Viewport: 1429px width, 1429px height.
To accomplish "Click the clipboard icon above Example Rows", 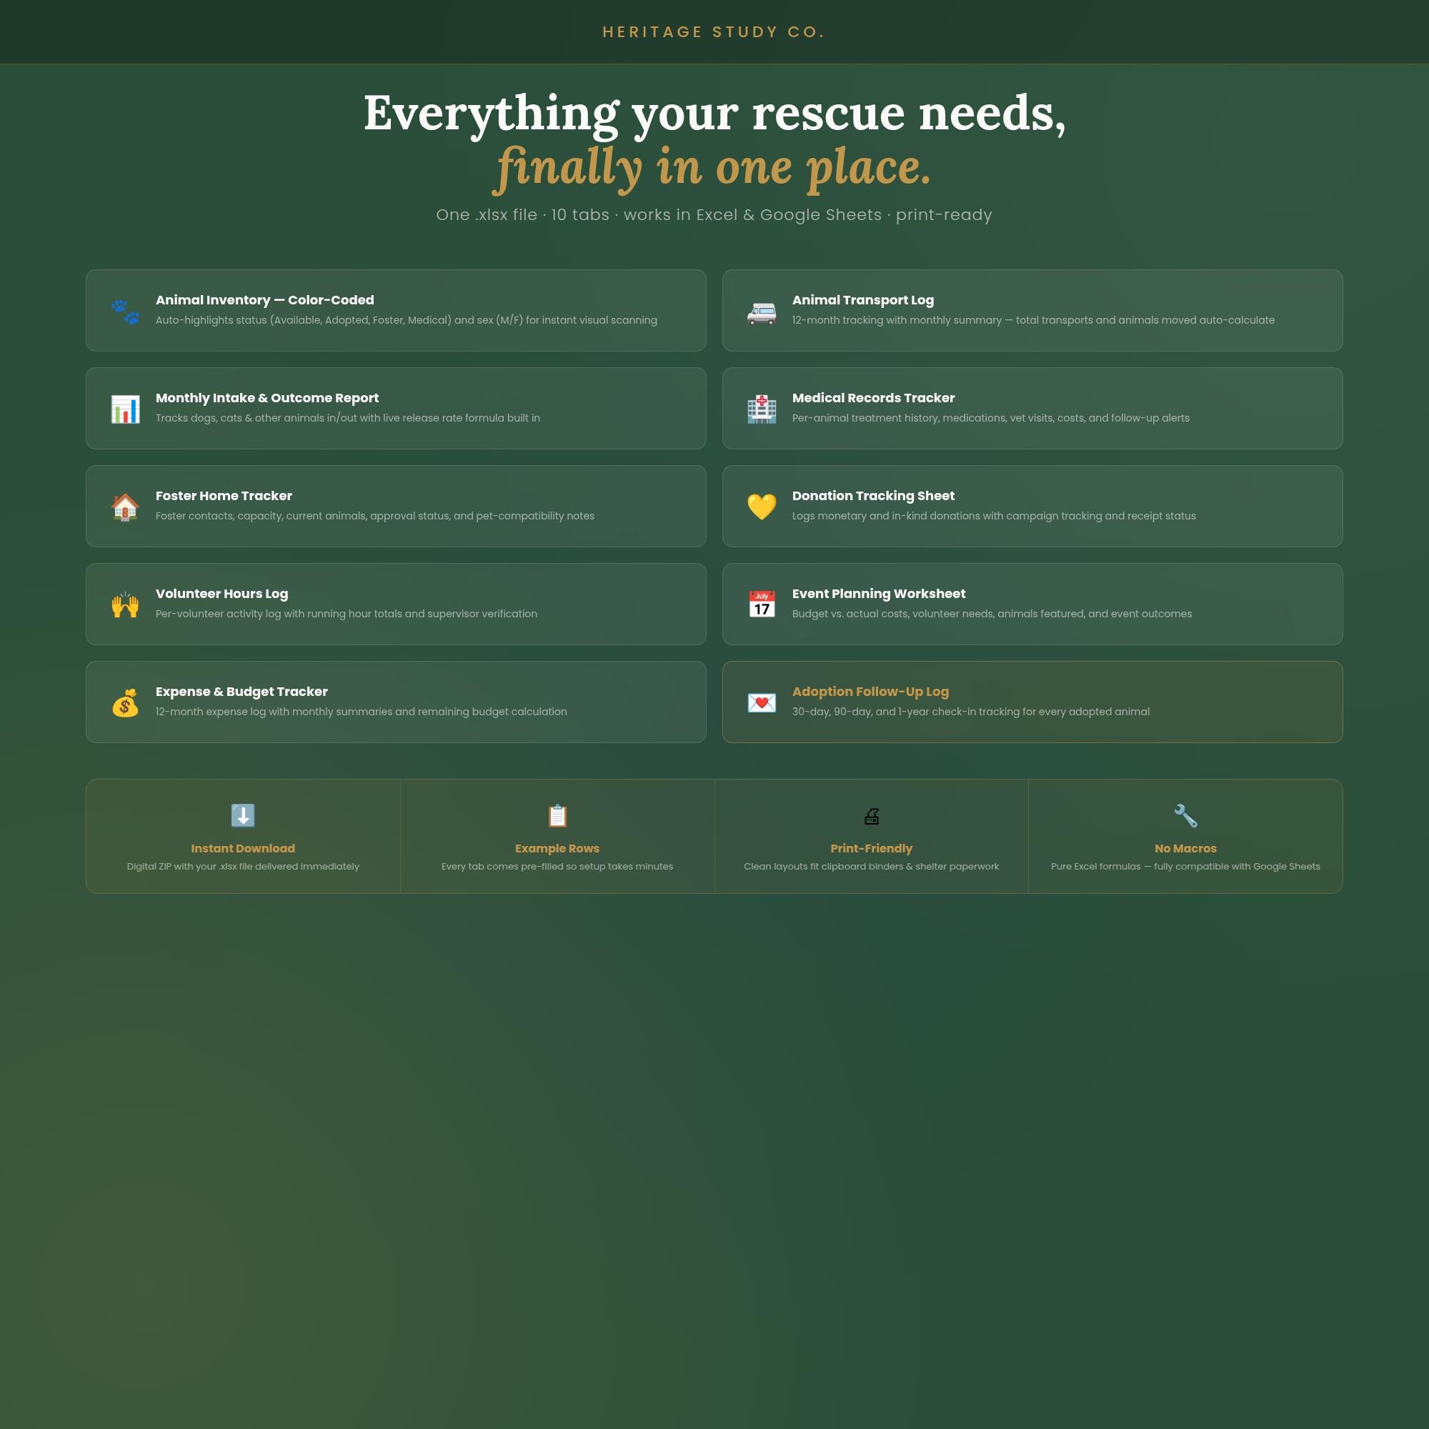I will (x=557, y=815).
